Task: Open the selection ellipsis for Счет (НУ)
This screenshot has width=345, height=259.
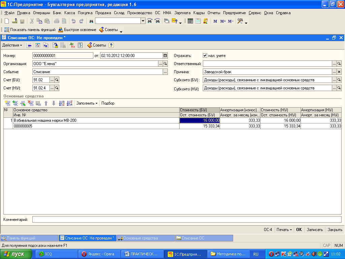Action: point(52,88)
